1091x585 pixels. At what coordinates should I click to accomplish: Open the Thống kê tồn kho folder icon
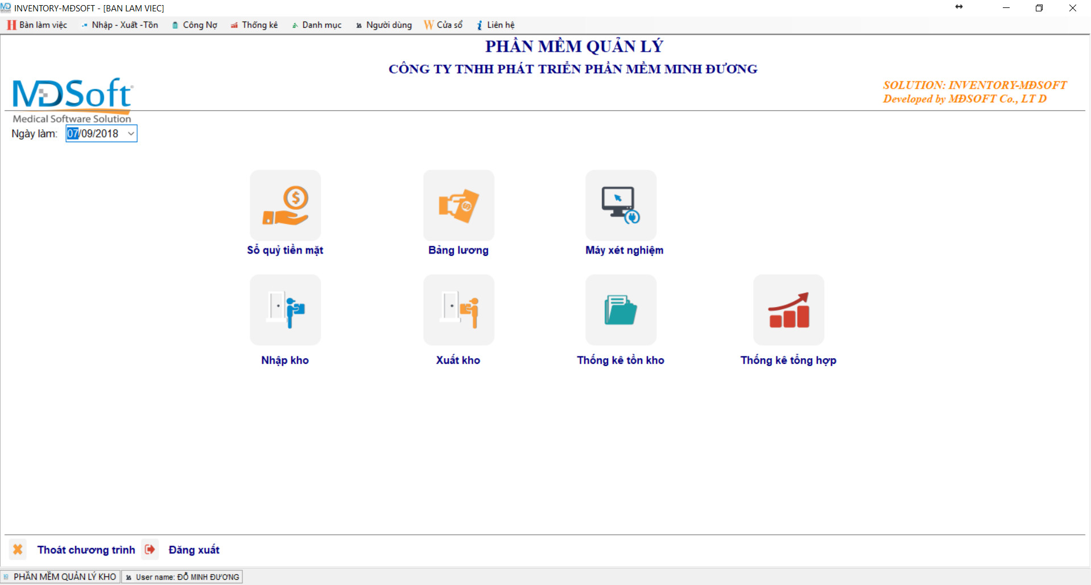tap(621, 310)
